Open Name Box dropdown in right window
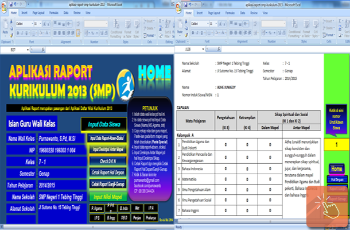 [203, 49]
